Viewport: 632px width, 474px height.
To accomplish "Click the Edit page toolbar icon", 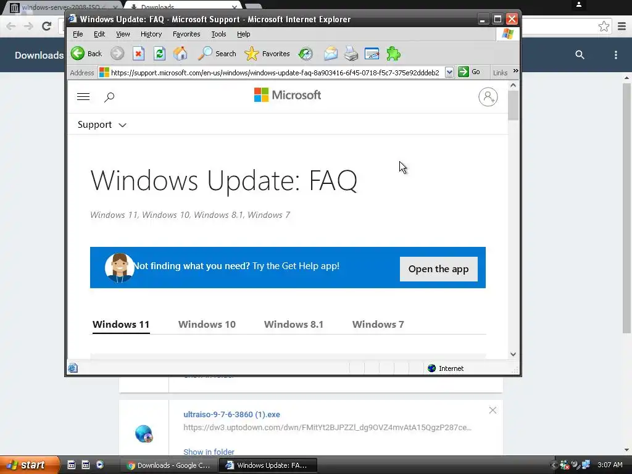I will 372,54.
